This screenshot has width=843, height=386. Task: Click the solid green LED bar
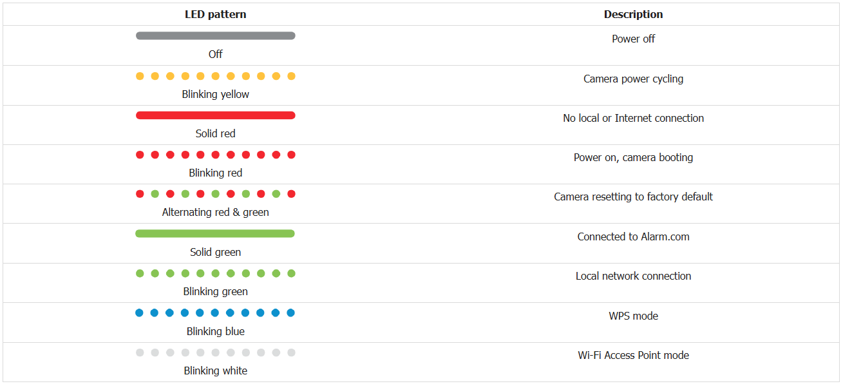pyautogui.click(x=215, y=233)
